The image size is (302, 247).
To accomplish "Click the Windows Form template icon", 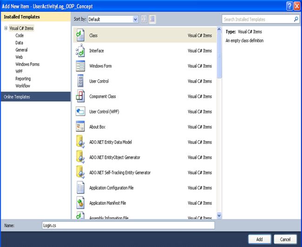I will tap(80, 66).
